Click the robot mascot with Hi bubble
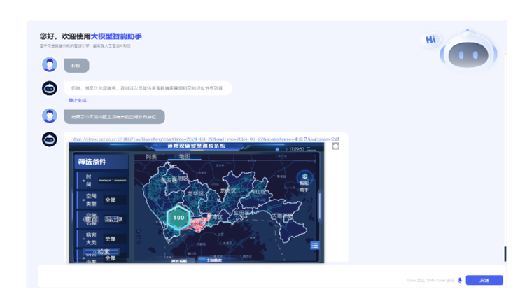This screenshot has width=532, height=308. (467, 52)
